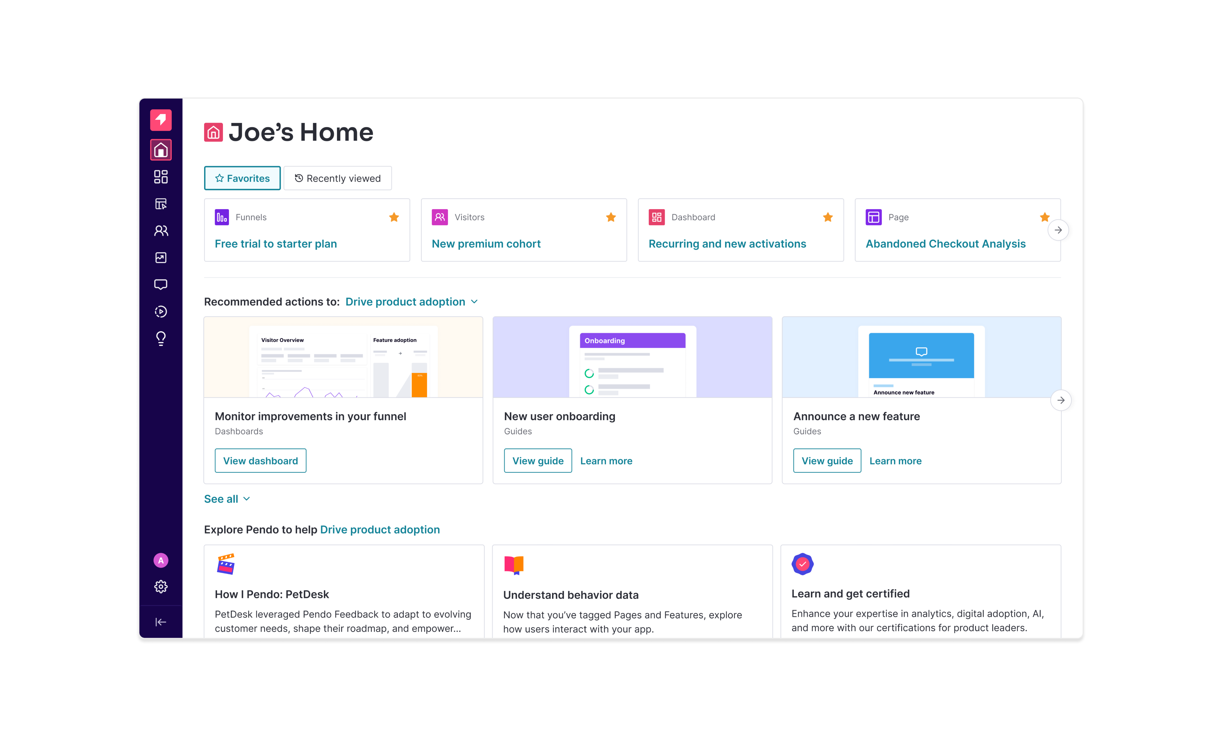This screenshot has height=735, width=1222.
Task: Unfavorite the Funnels card star
Action: (x=394, y=217)
